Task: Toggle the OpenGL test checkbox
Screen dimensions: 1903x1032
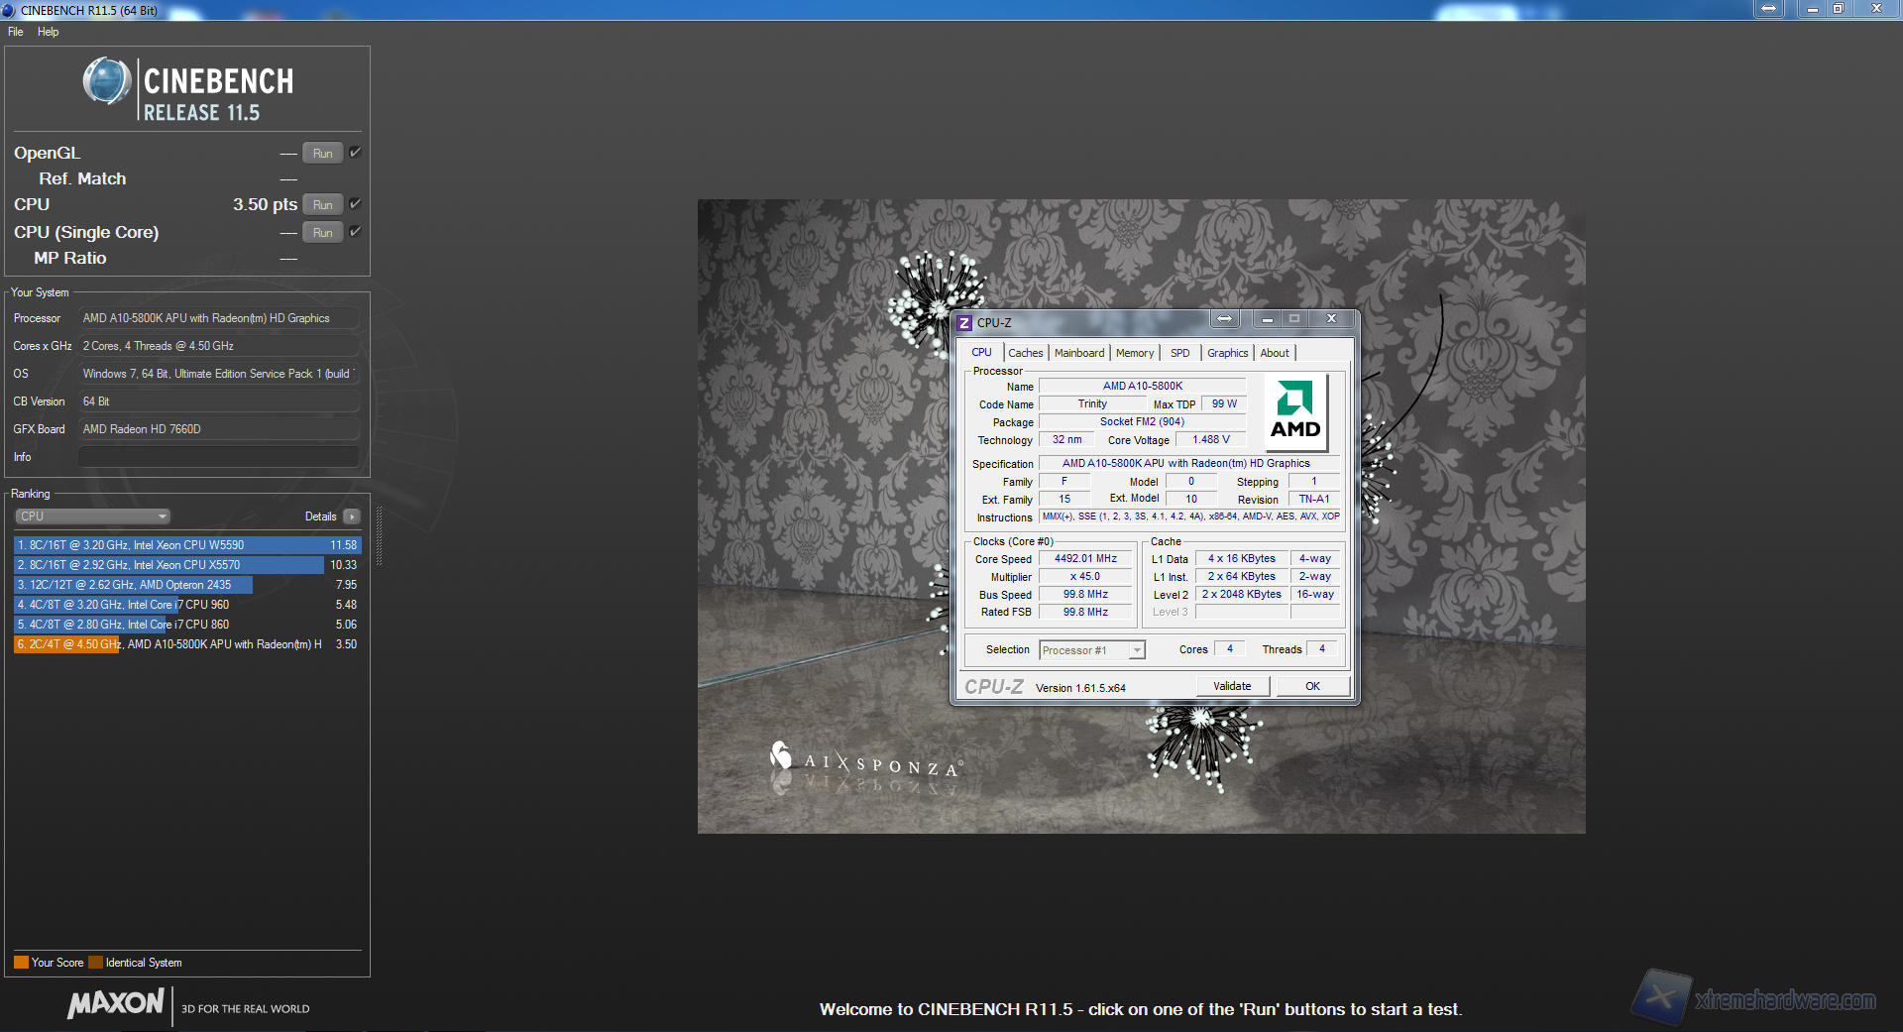Action: [356, 153]
